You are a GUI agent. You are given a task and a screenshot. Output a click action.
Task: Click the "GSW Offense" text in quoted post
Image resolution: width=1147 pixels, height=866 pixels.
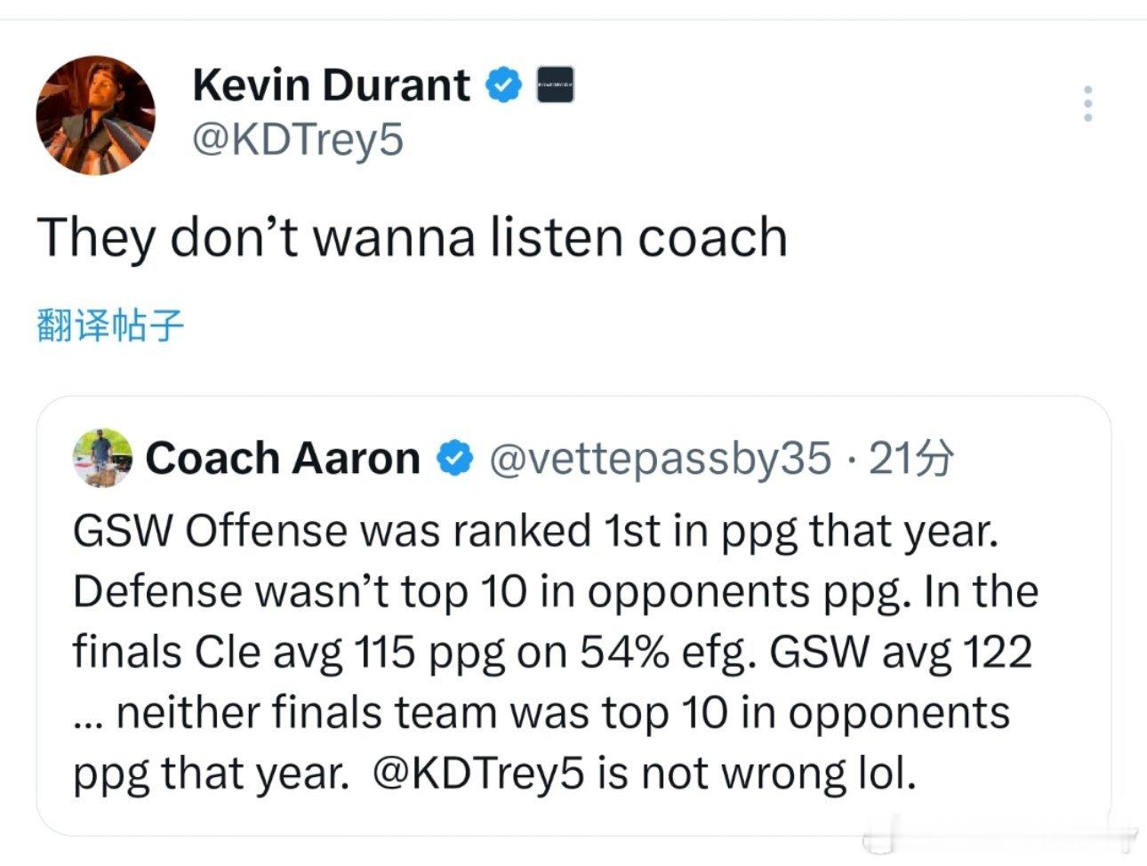tap(209, 532)
